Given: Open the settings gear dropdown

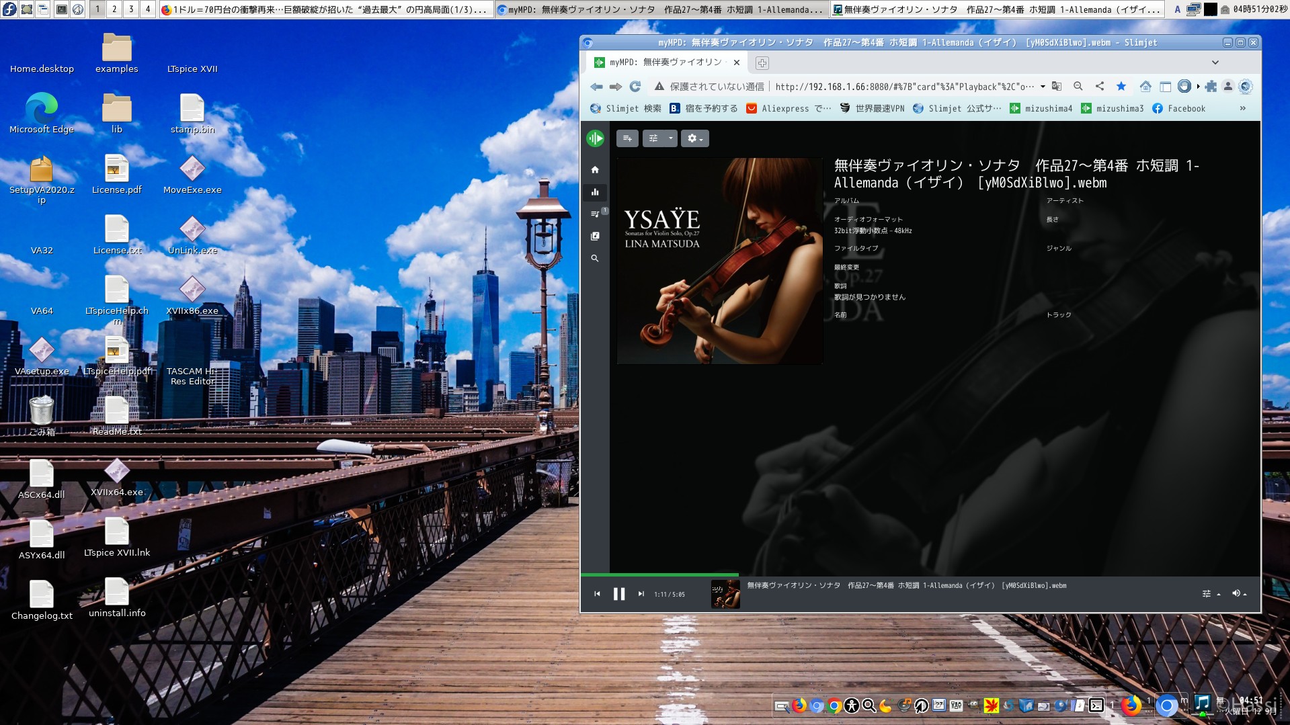Looking at the screenshot, I should pyautogui.click(x=694, y=138).
